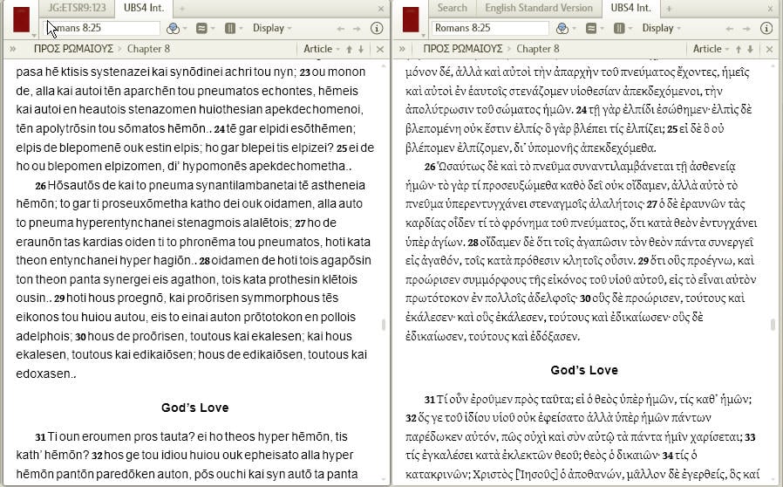Viewport: 783px width, 487px height.
Task: Close the locator bar in left panel
Action: pos(380,49)
